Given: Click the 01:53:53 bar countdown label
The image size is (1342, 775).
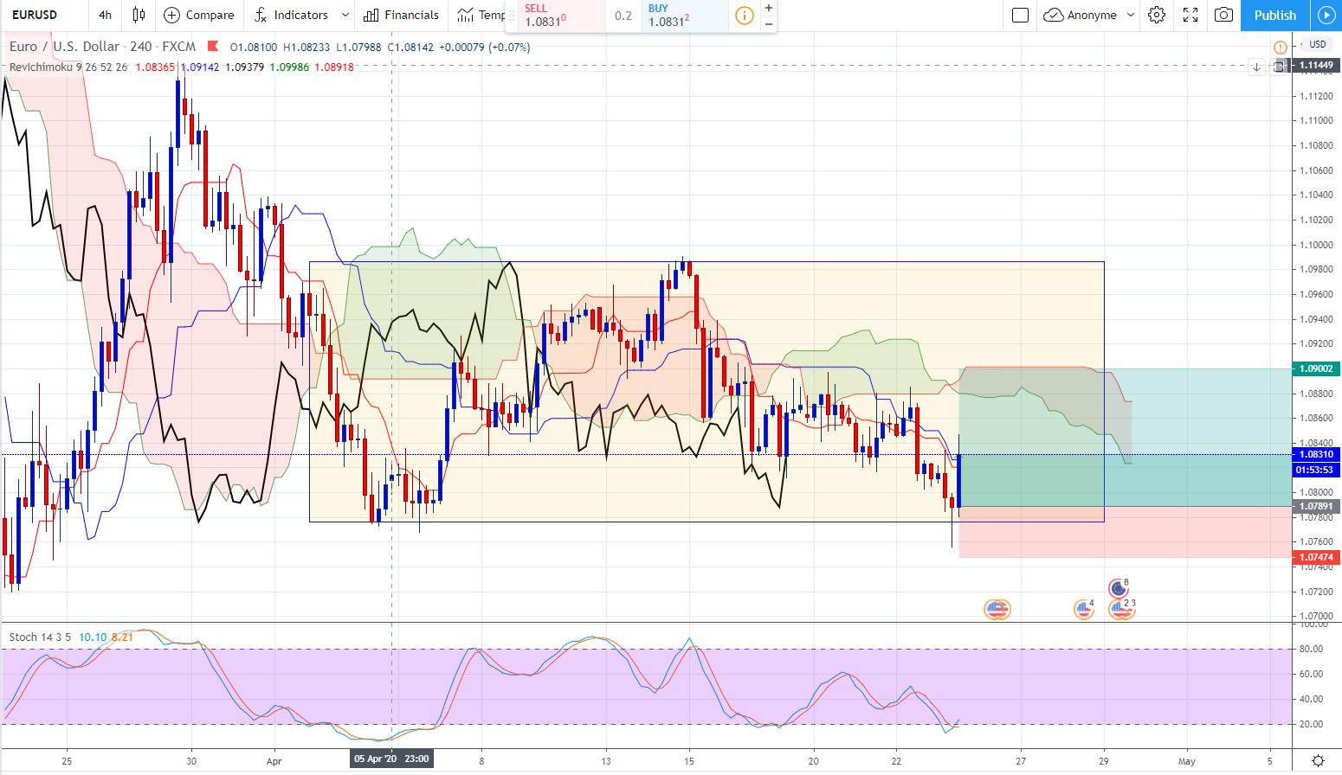Looking at the screenshot, I should 1316,470.
